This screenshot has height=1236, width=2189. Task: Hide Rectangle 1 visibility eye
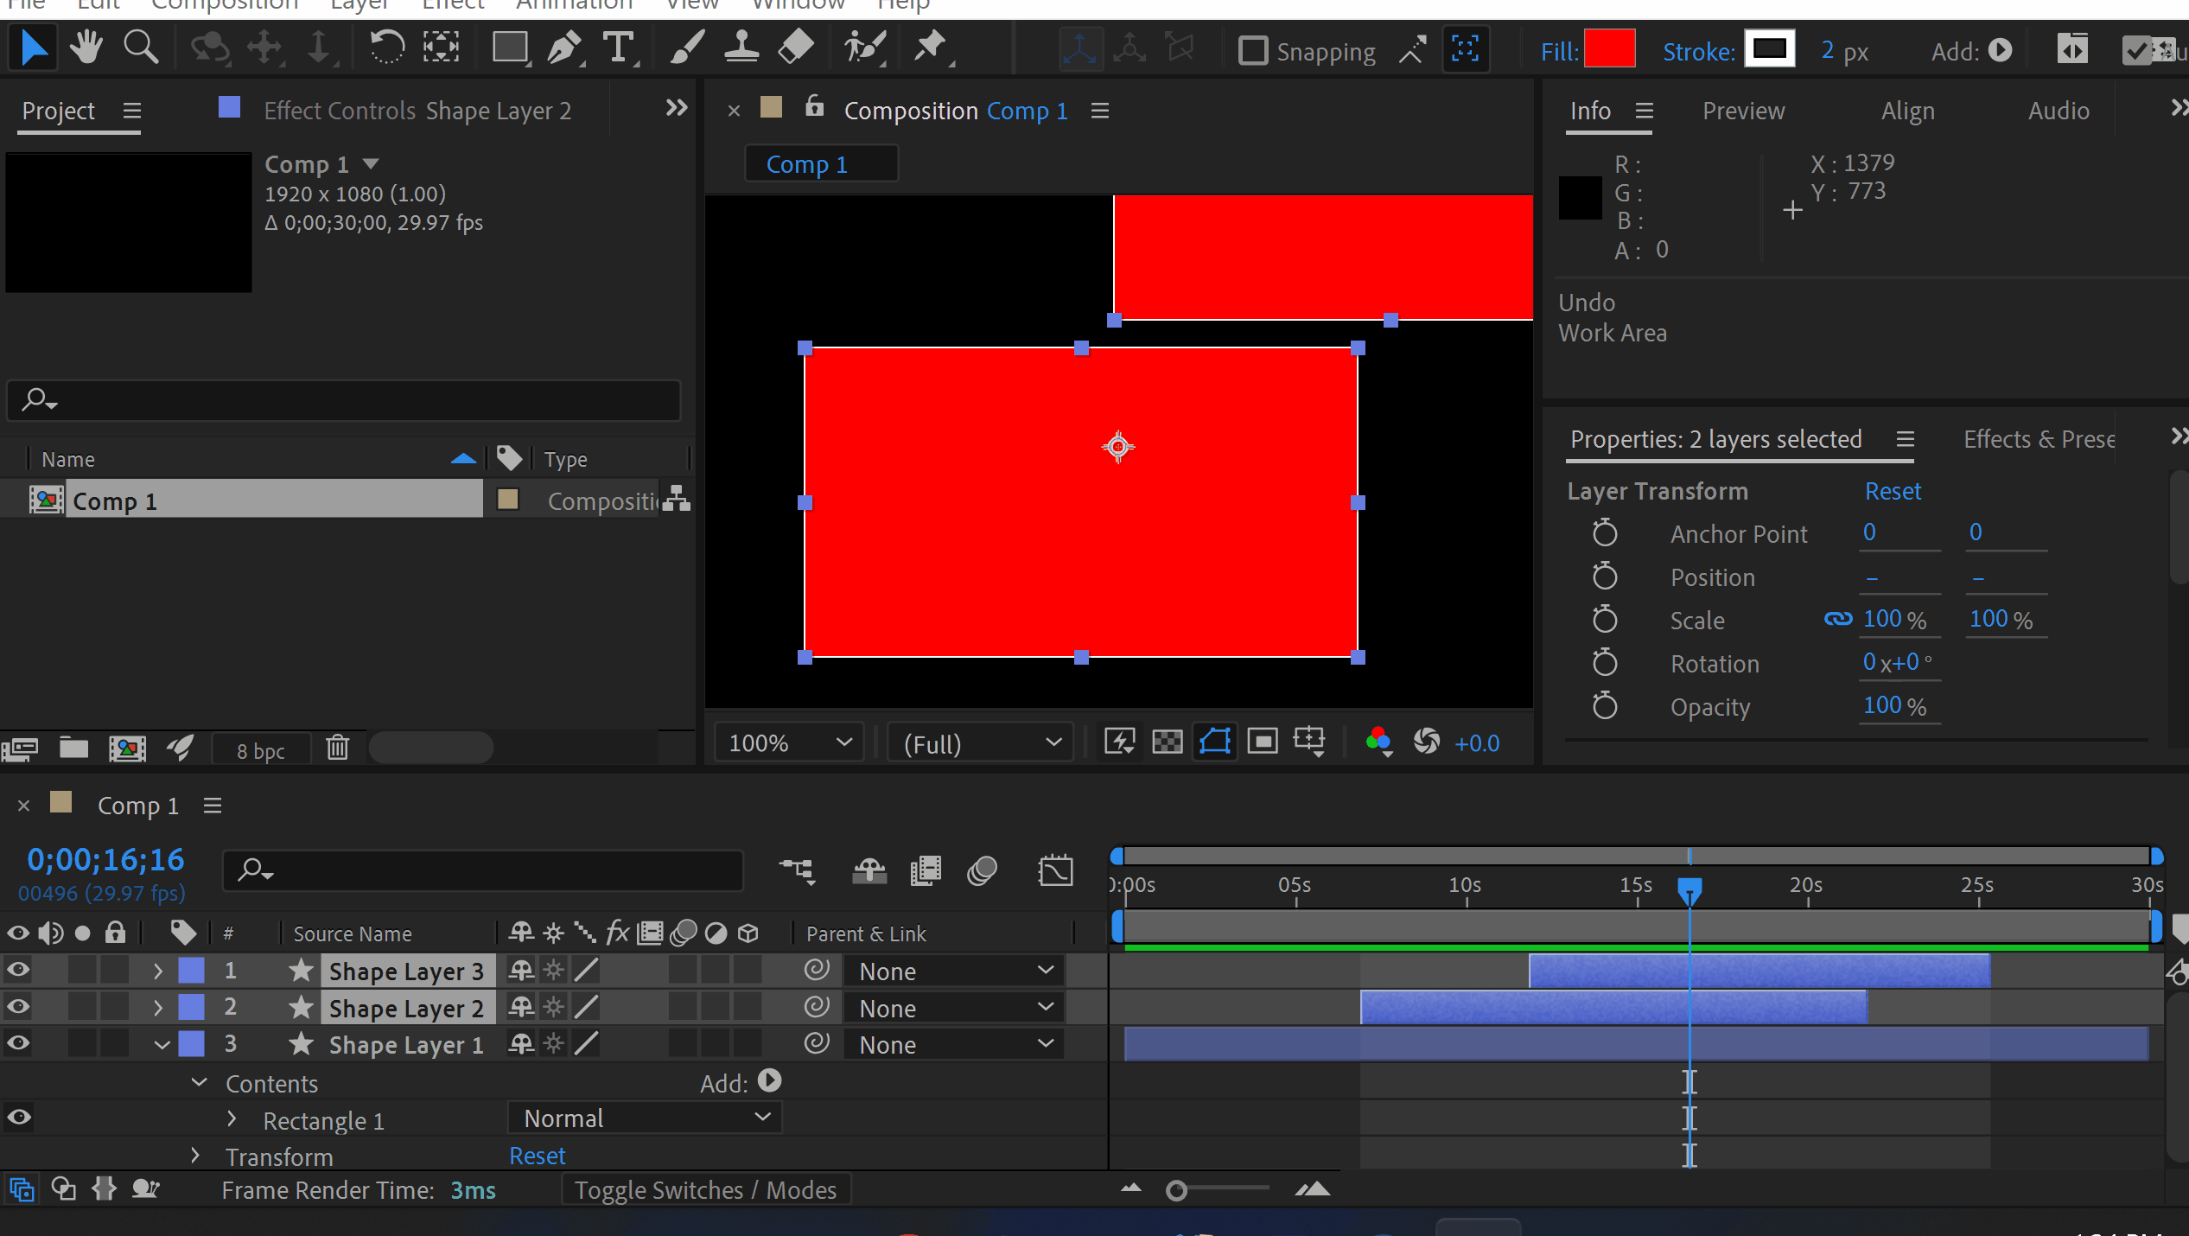(18, 1118)
